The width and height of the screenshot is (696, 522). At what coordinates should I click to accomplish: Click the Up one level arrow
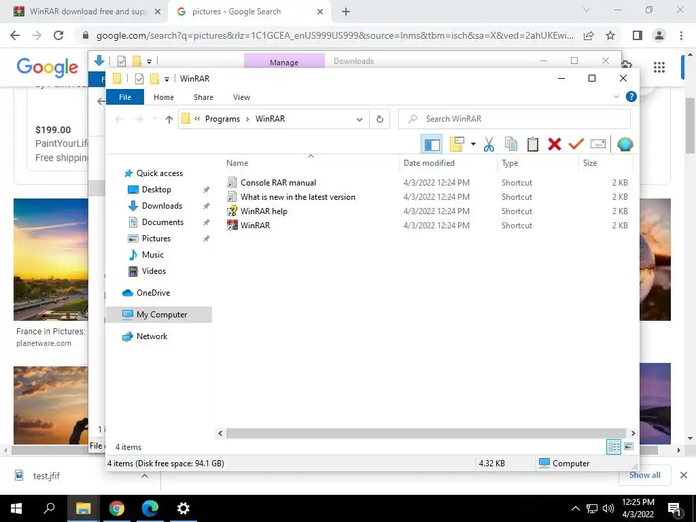tap(169, 119)
